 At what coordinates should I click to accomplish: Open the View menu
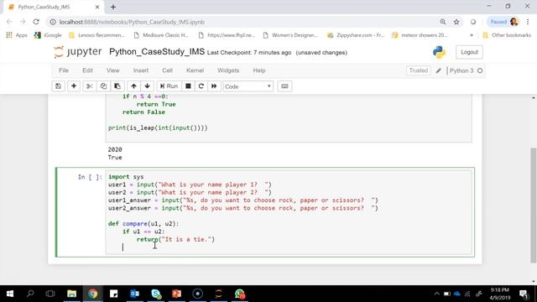[112, 70]
